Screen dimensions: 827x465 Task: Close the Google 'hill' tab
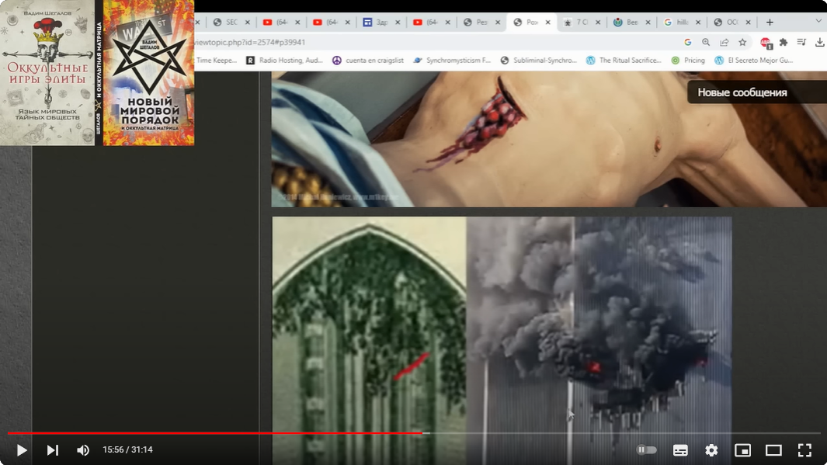tap(698, 23)
